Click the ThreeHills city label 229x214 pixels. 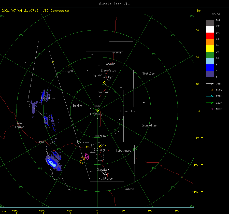point(127,111)
